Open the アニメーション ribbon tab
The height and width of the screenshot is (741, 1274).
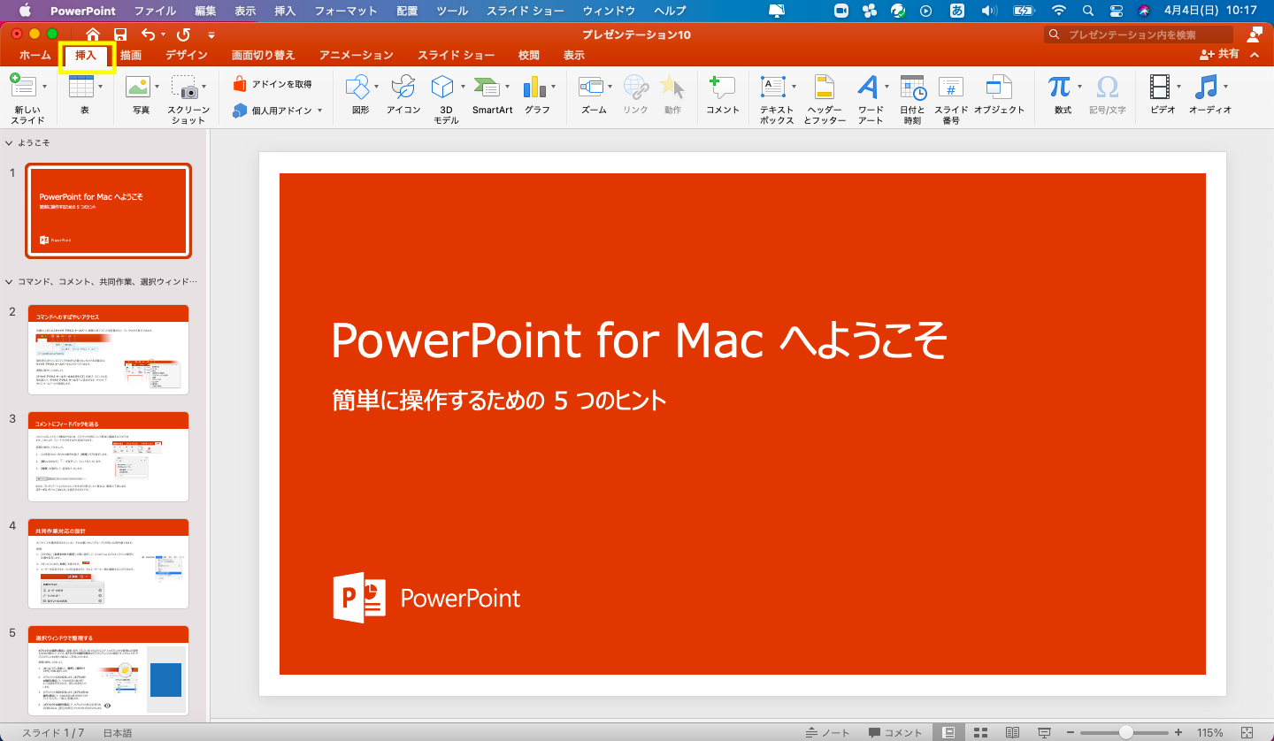pyautogui.click(x=357, y=55)
